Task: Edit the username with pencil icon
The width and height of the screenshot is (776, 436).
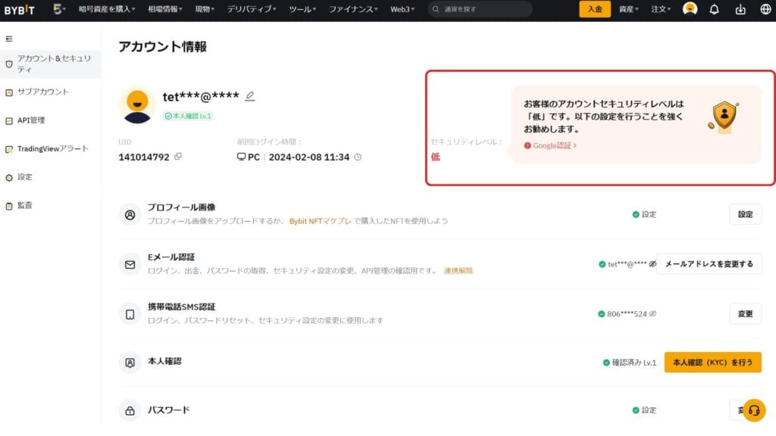Action: [250, 96]
